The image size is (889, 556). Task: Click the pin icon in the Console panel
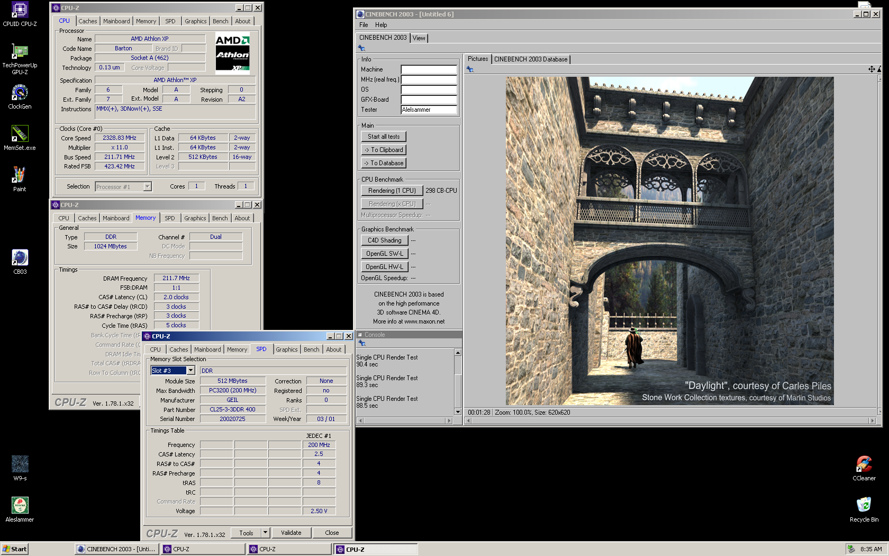pos(362,343)
